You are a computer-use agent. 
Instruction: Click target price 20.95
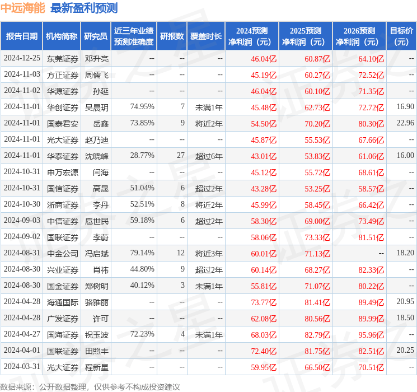(405, 301)
